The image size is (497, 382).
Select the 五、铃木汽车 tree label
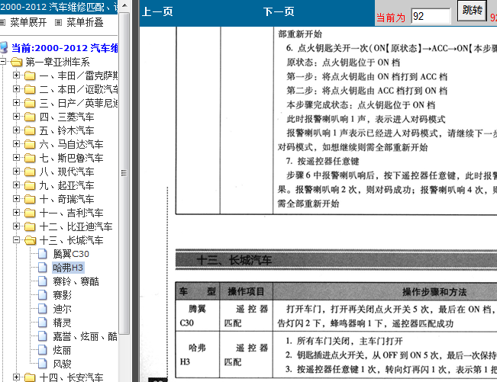tap(67, 130)
